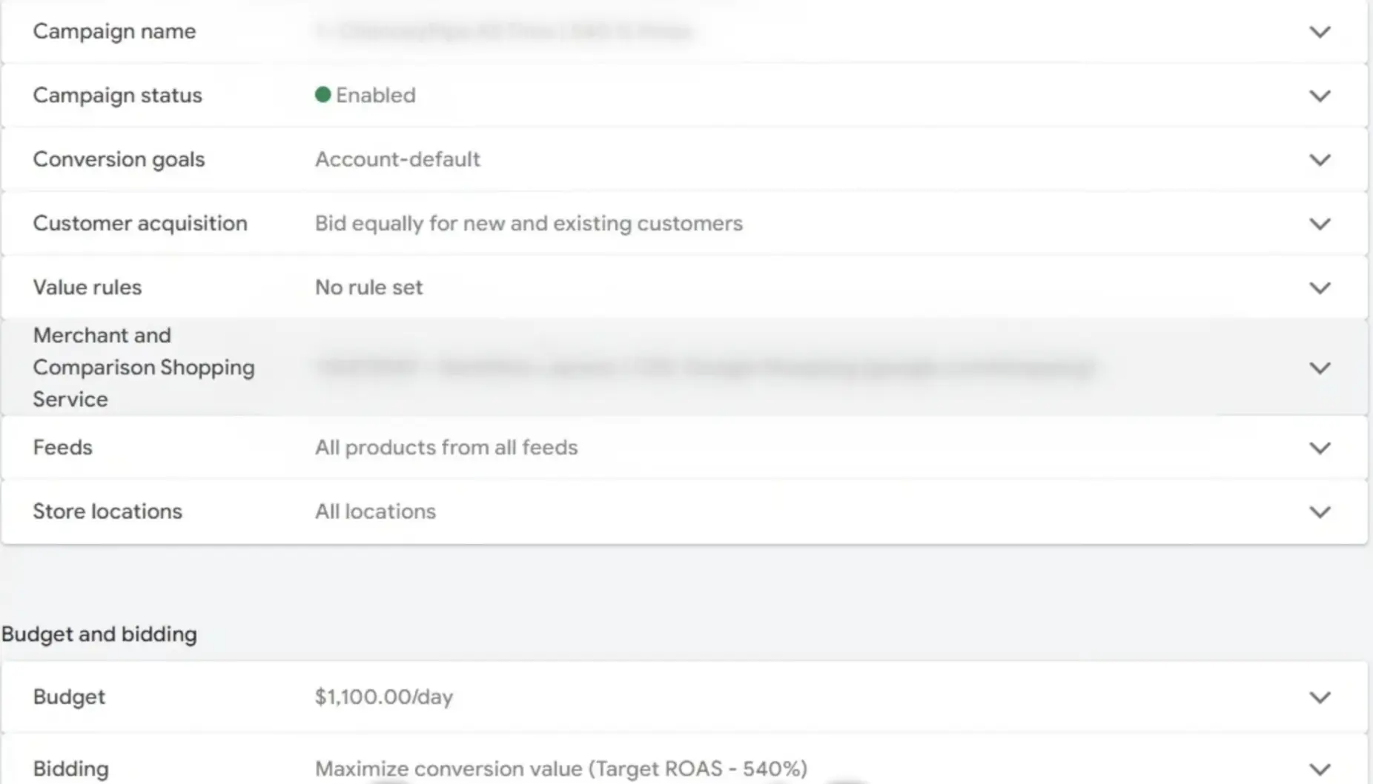Expand the Customer acquisition row

pos(1320,223)
